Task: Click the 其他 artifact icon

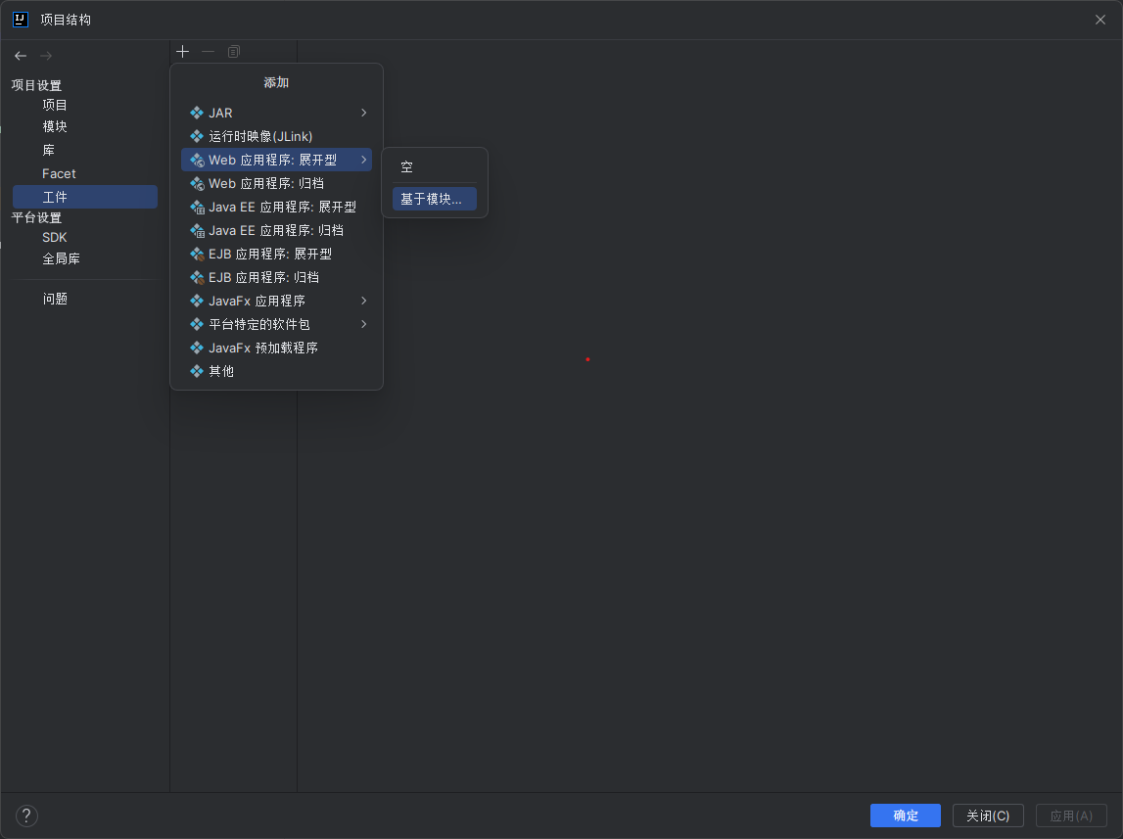Action: click(197, 371)
